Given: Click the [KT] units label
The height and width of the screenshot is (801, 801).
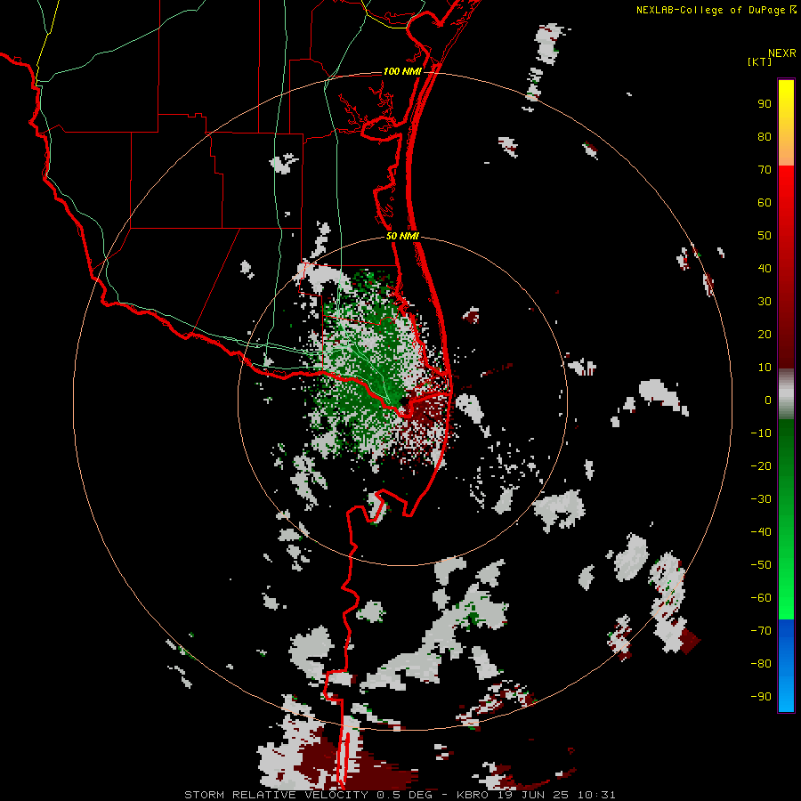Looking at the screenshot, I should (759, 61).
